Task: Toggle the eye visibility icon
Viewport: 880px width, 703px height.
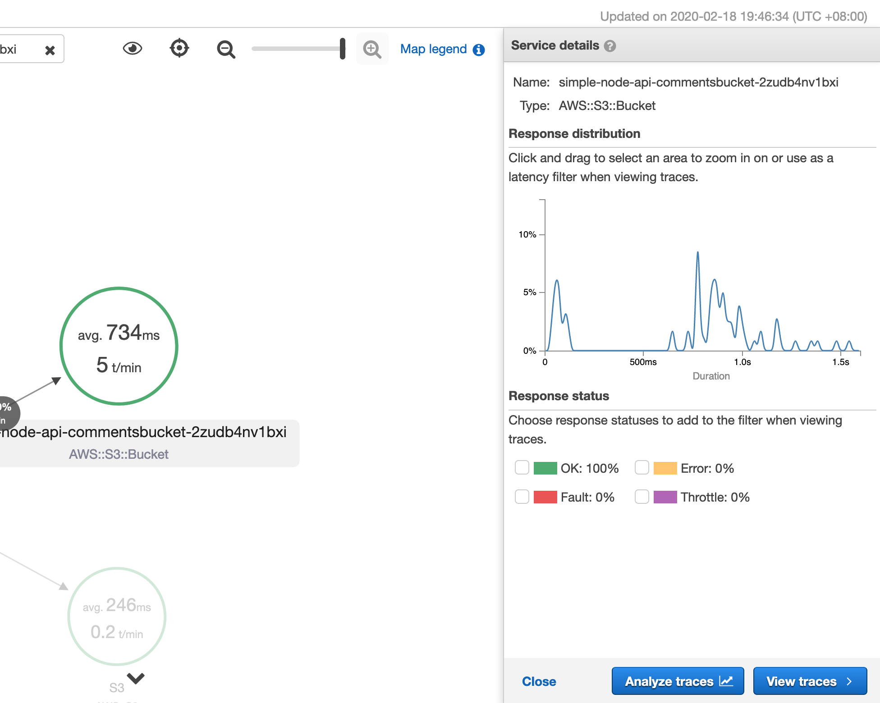Action: tap(133, 48)
